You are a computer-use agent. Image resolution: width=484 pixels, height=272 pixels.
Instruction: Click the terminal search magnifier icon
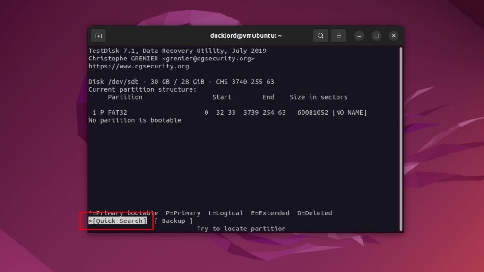click(320, 36)
